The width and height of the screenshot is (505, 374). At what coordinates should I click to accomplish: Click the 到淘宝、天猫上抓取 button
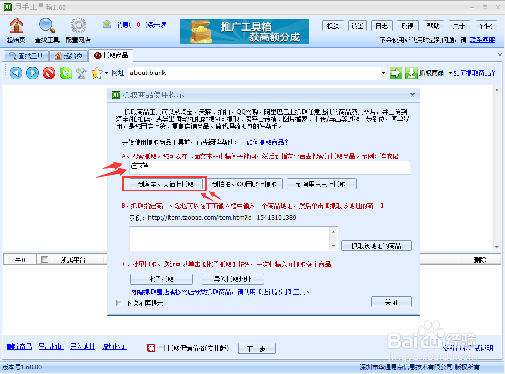[164, 184]
